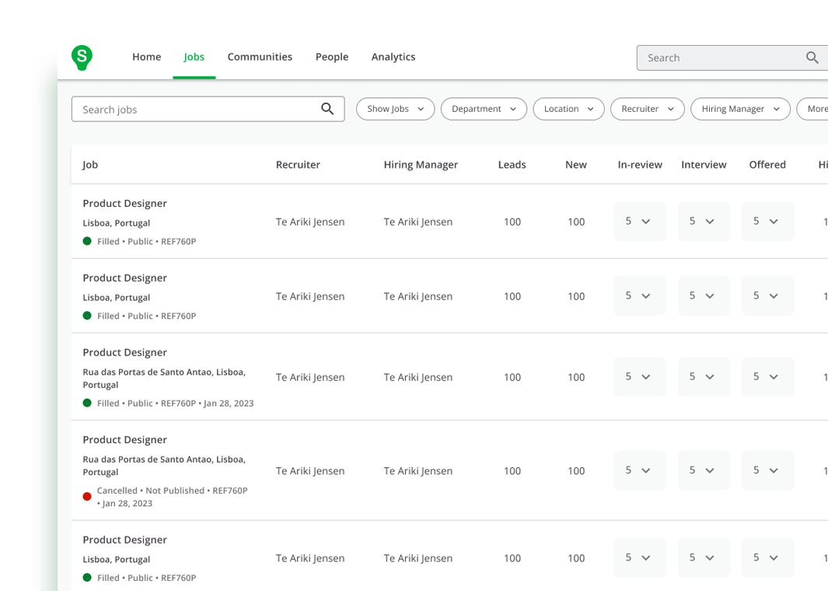Click the green status dot in first row
The image size is (828, 591).
coord(87,241)
